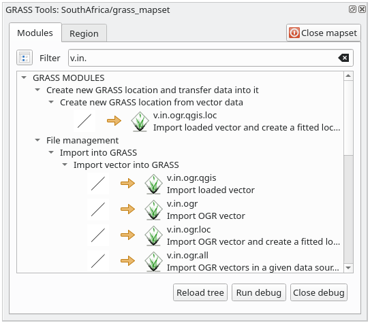Viewport: 370px width, 325px height.
Task: Collapse the File management group
Action: tap(37, 140)
